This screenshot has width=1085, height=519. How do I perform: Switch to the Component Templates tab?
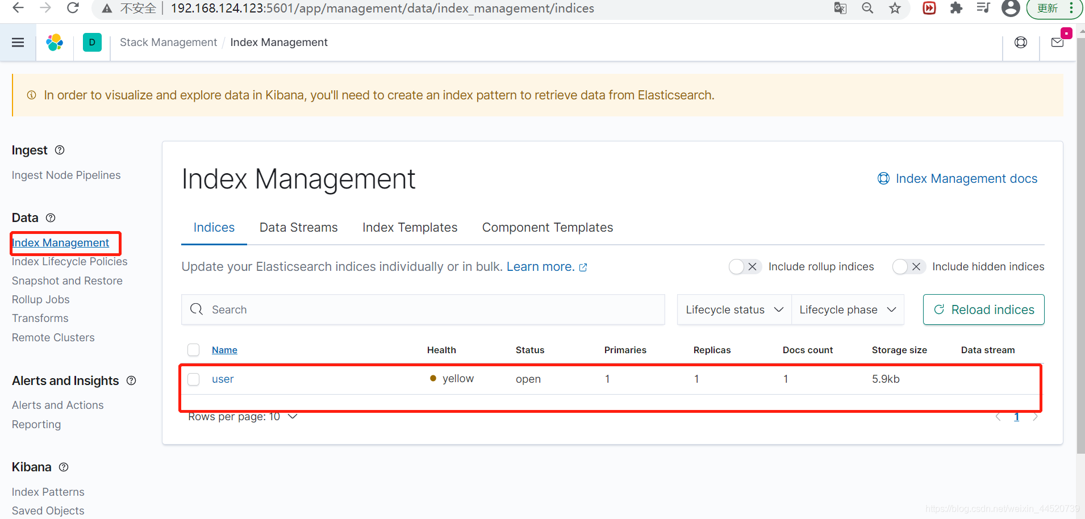[548, 227]
